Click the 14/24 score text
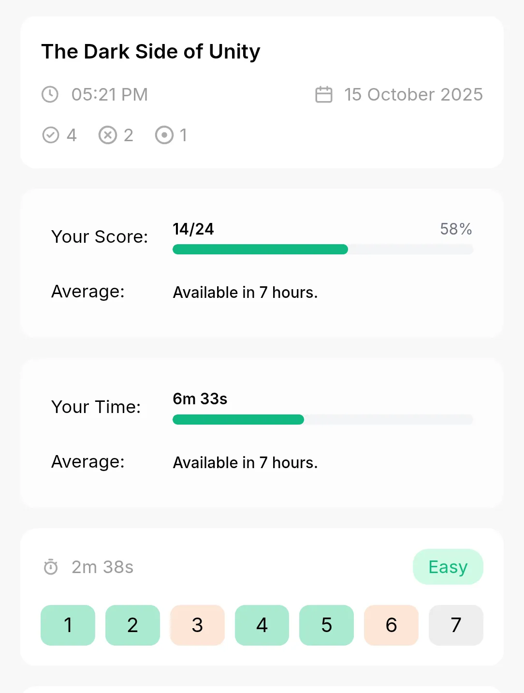524x693 pixels. coord(193,229)
